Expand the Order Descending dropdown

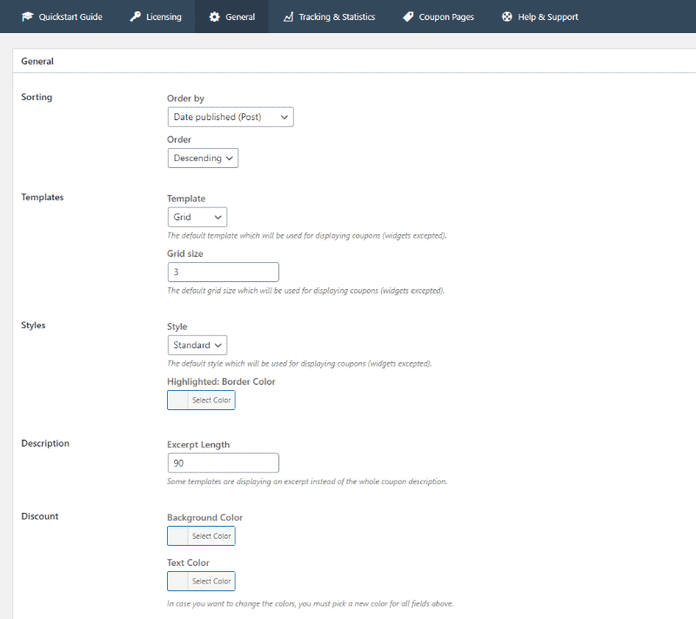pos(203,158)
